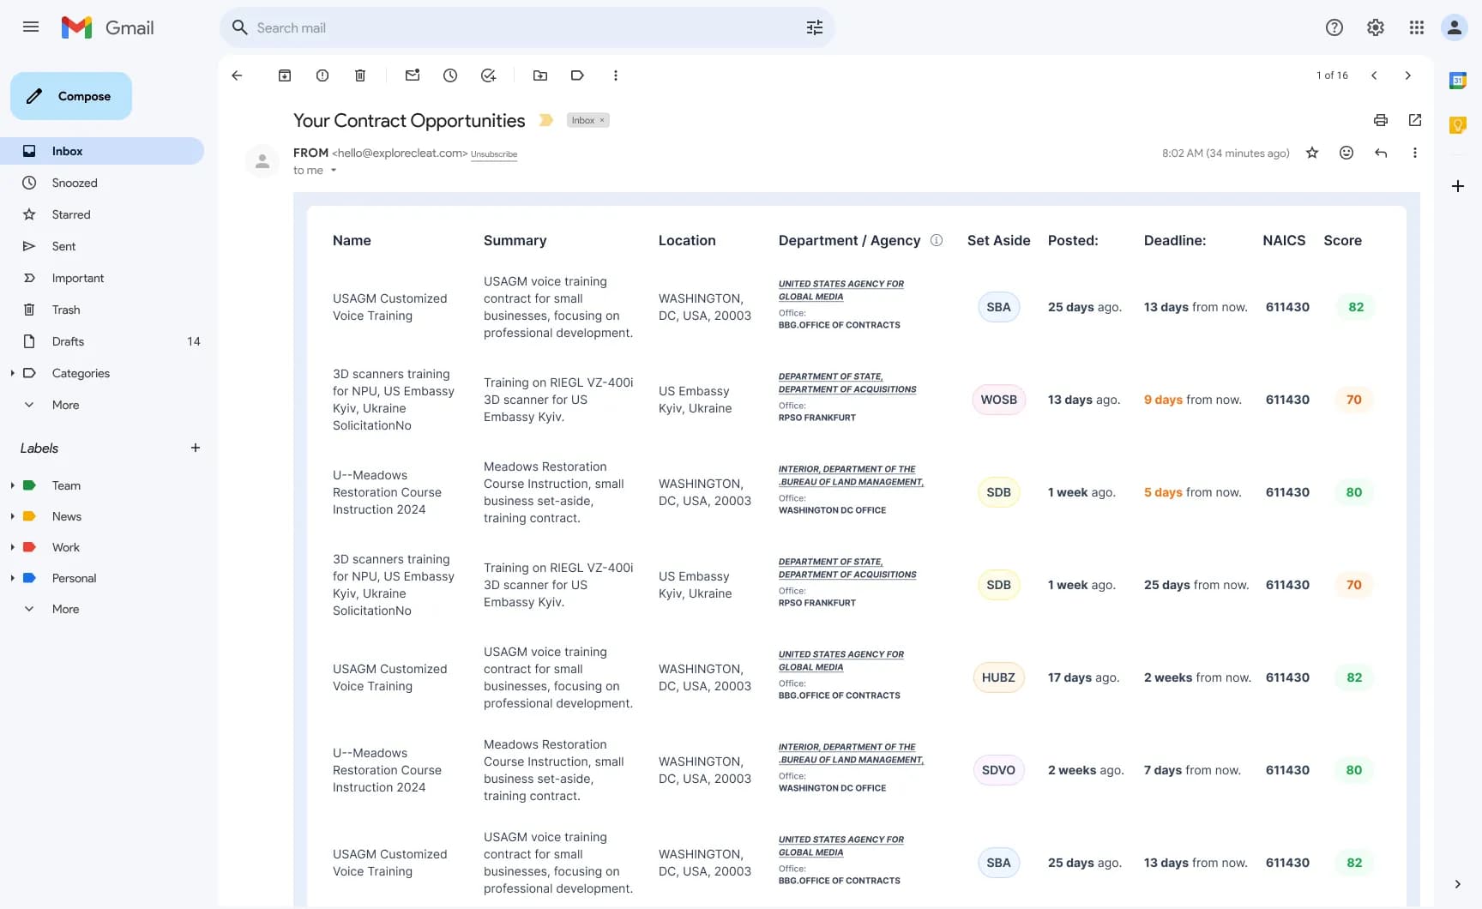Compose a new email
The height and width of the screenshot is (909, 1482).
[71, 96]
